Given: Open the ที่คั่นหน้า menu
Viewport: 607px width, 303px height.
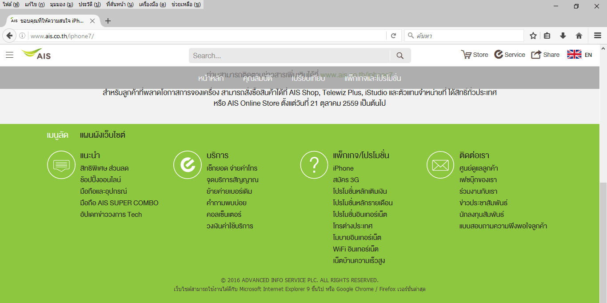Looking at the screenshot, I should click(x=120, y=4).
